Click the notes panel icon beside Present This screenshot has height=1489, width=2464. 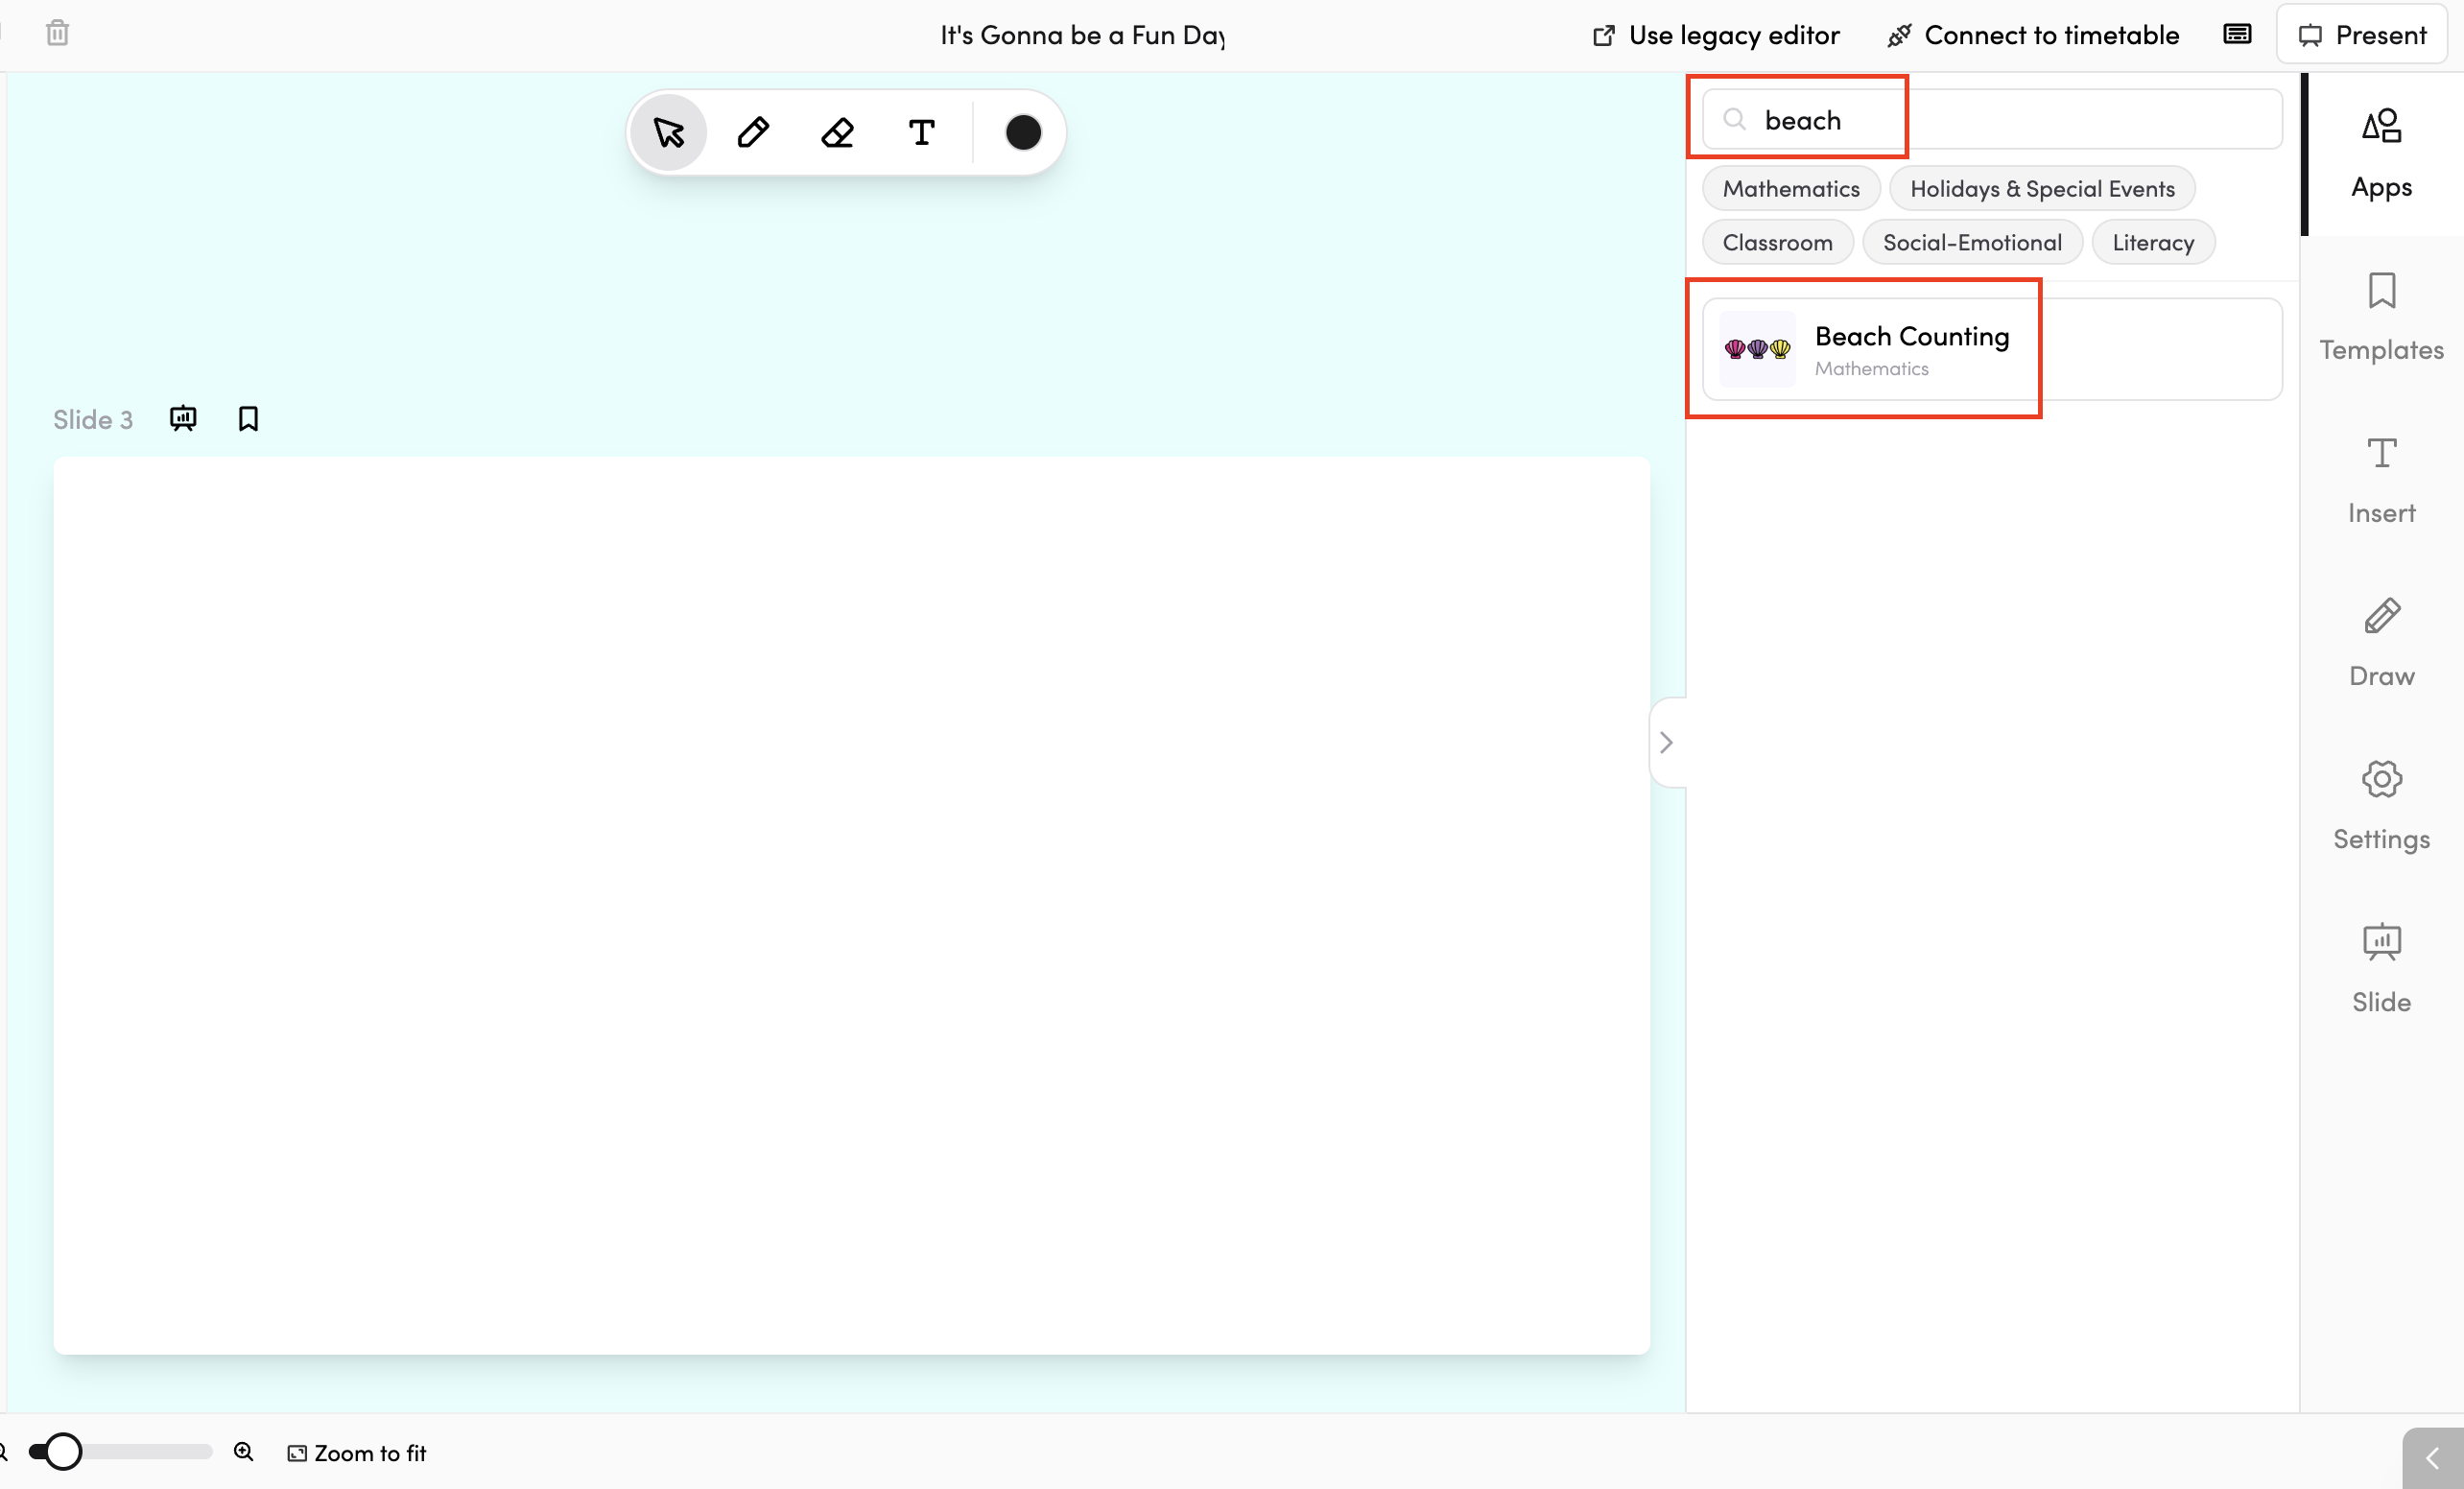click(x=2237, y=34)
